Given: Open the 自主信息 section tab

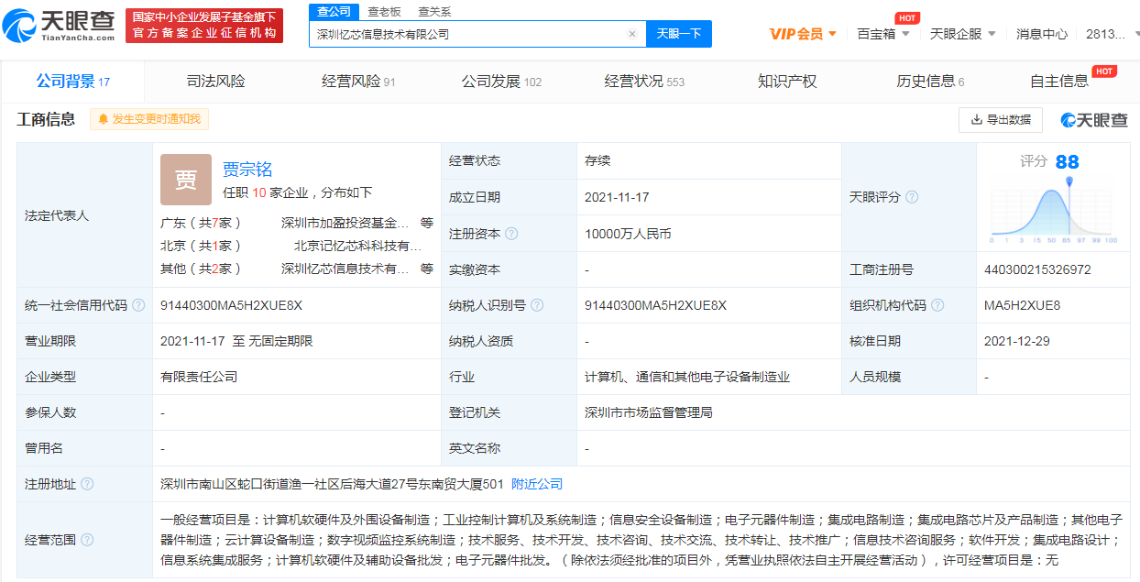Looking at the screenshot, I should point(1059,82).
